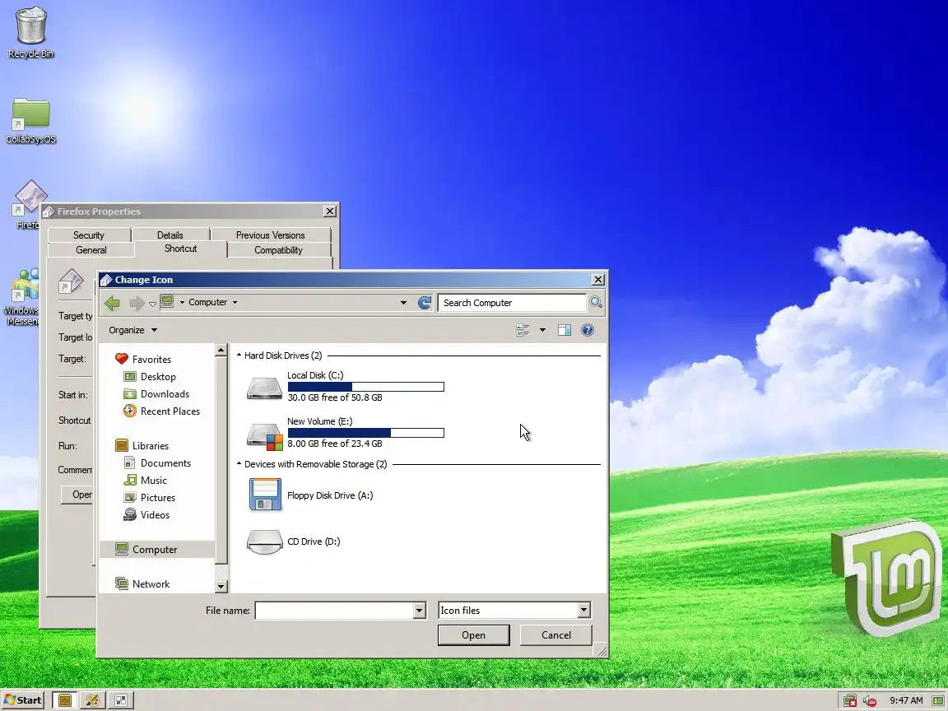This screenshot has width=948, height=711.
Task: Select Pictures under Libraries
Action: (158, 498)
